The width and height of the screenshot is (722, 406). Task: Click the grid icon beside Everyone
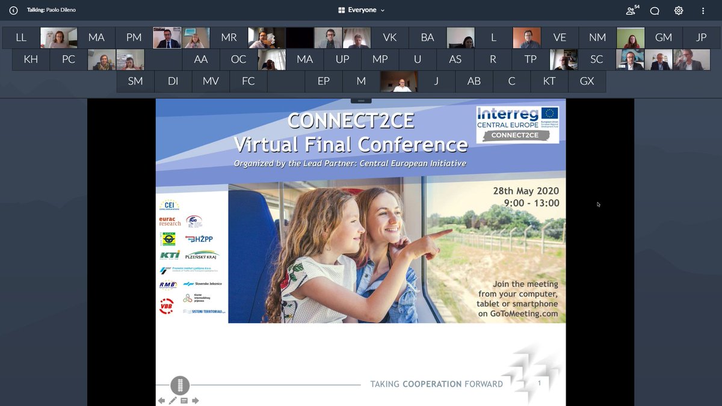[341, 10]
